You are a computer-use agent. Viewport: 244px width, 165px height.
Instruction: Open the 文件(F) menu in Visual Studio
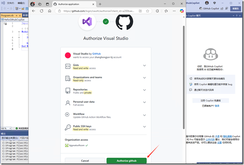click(10, 3)
